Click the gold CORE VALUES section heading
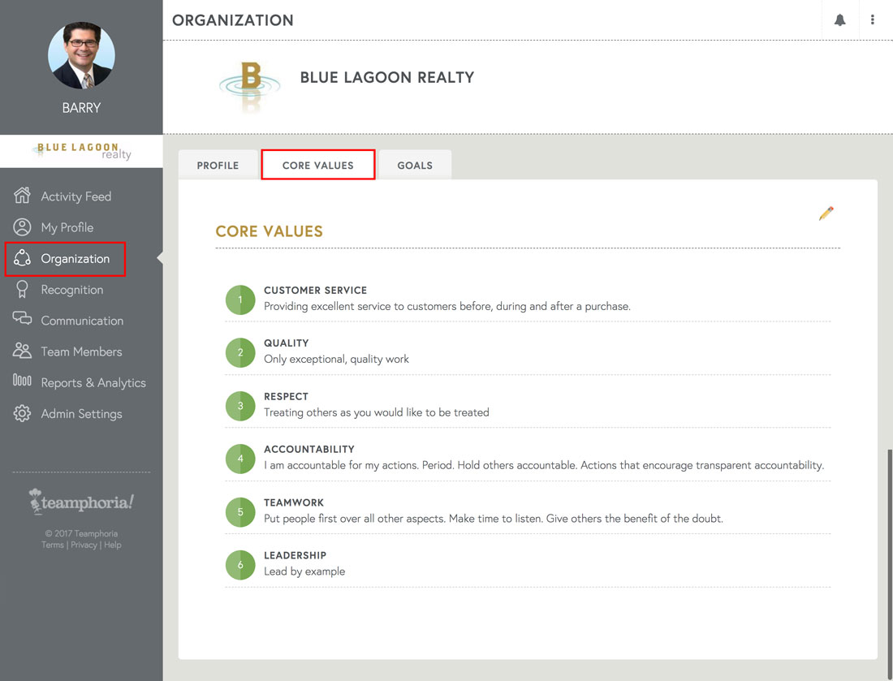The height and width of the screenshot is (681, 893). coord(269,231)
